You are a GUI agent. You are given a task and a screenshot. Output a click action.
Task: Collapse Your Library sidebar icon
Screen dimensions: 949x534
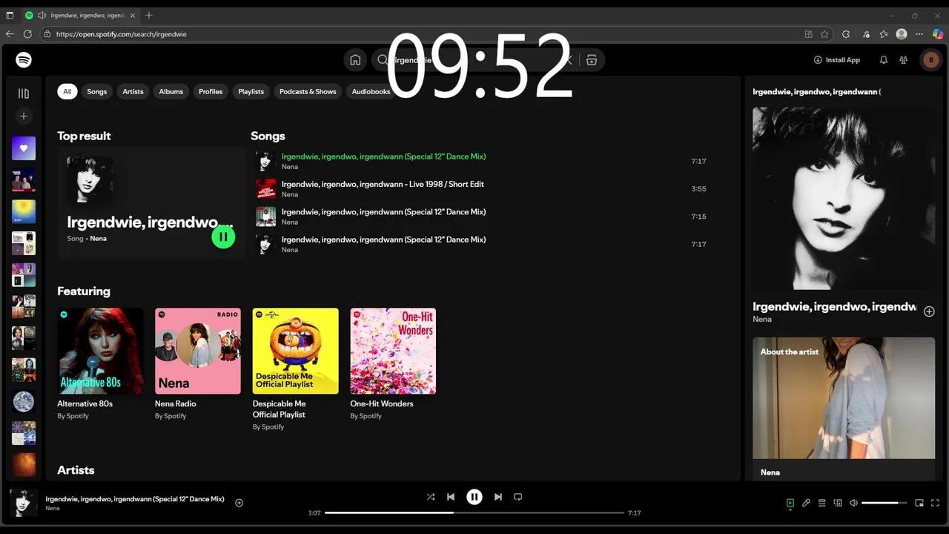[x=24, y=93]
